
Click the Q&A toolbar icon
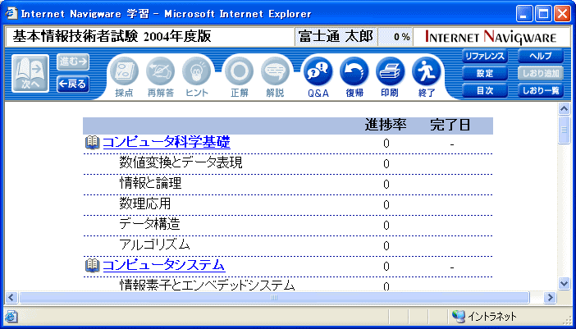[x=317, y=72]
